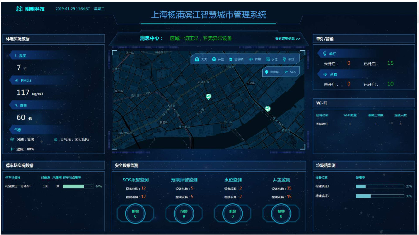The height and width of the screenshot is (235, 419).
Task: Click the 杨浦滨江2 trash usage bar
Action: 380,196
